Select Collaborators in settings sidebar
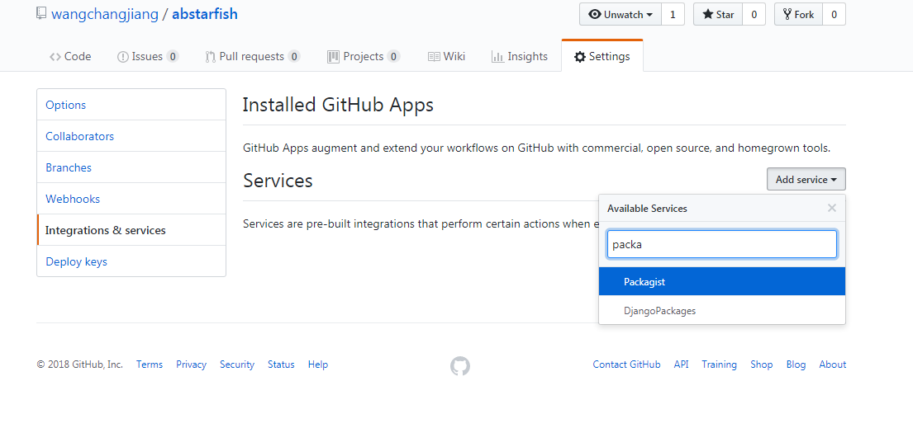 (x=131, y=136)
